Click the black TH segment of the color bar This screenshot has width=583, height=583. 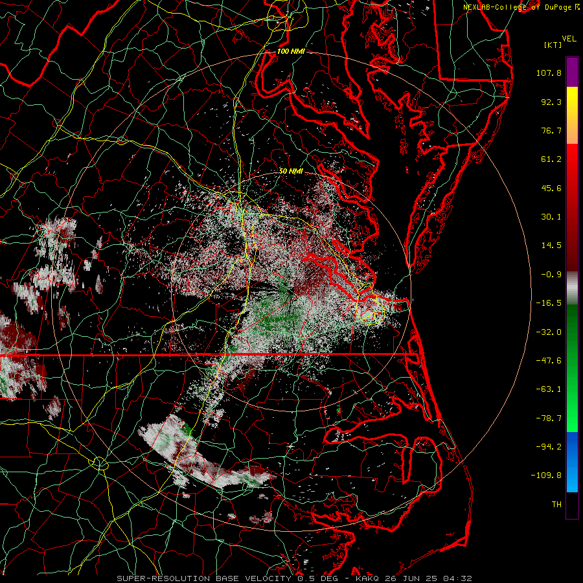coord(572,505)
